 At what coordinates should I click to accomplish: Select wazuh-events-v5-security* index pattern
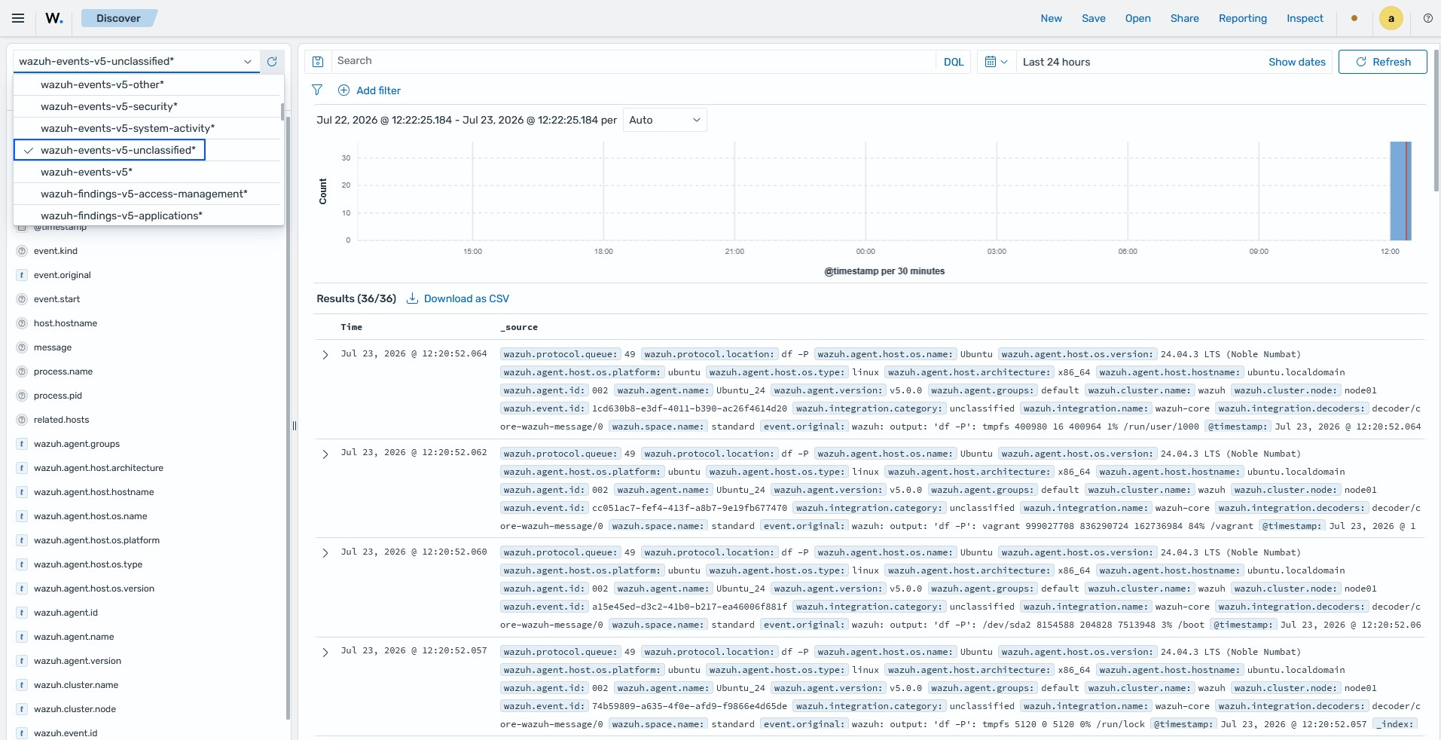147,106
